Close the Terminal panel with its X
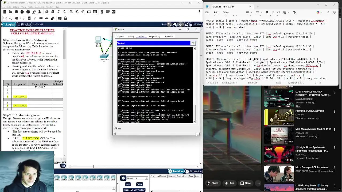The height and width of the screenshot is (192, 342). [193, 43]
